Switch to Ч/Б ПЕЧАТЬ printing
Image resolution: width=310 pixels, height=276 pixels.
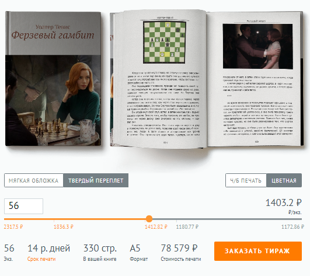246,180
